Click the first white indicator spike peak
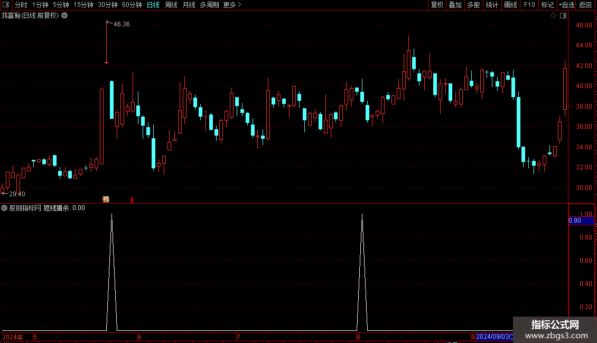The width and height of the screenshot is (597, 343). [111, 215]
